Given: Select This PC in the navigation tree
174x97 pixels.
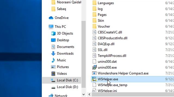Looking at the screenshot, I should point(60,27).
